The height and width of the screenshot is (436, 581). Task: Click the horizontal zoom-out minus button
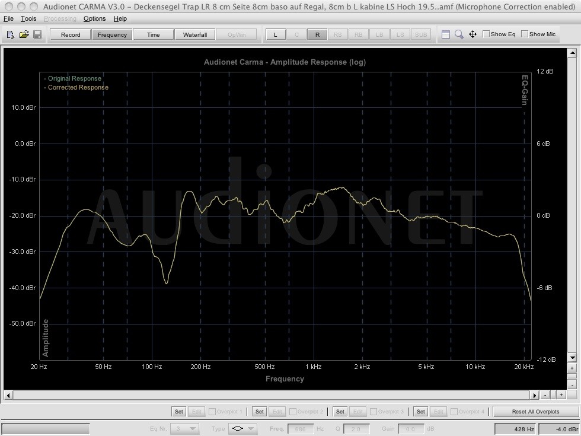tap(545, 395)
